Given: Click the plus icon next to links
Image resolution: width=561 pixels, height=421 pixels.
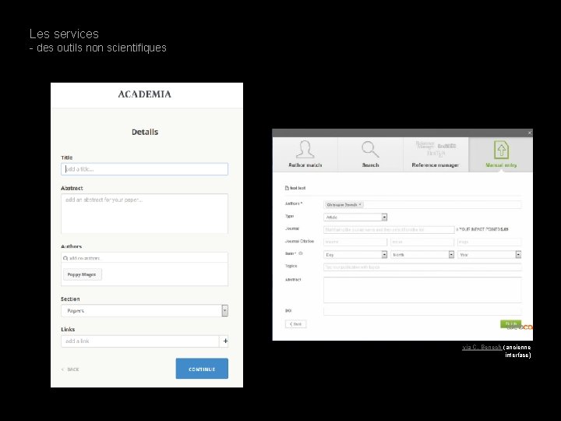Looking at the screenshot, I should pos(225,341).
